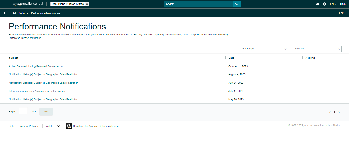The height and width of the screenshot is (150, 349).
Task: Focus the Search input field
Action: click(199, 4)
